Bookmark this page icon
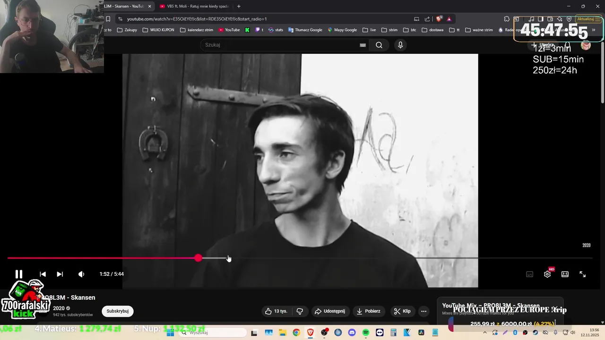The image size is (605, 340). pyautogui.click(x=108, y=19)
